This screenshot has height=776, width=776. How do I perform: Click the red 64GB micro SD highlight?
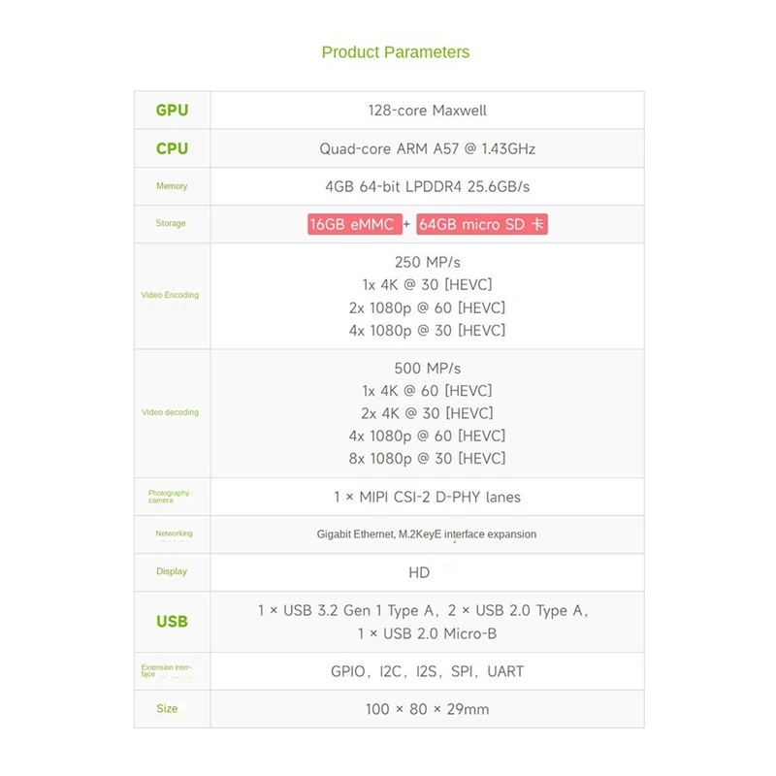click(x=482, y=224)
